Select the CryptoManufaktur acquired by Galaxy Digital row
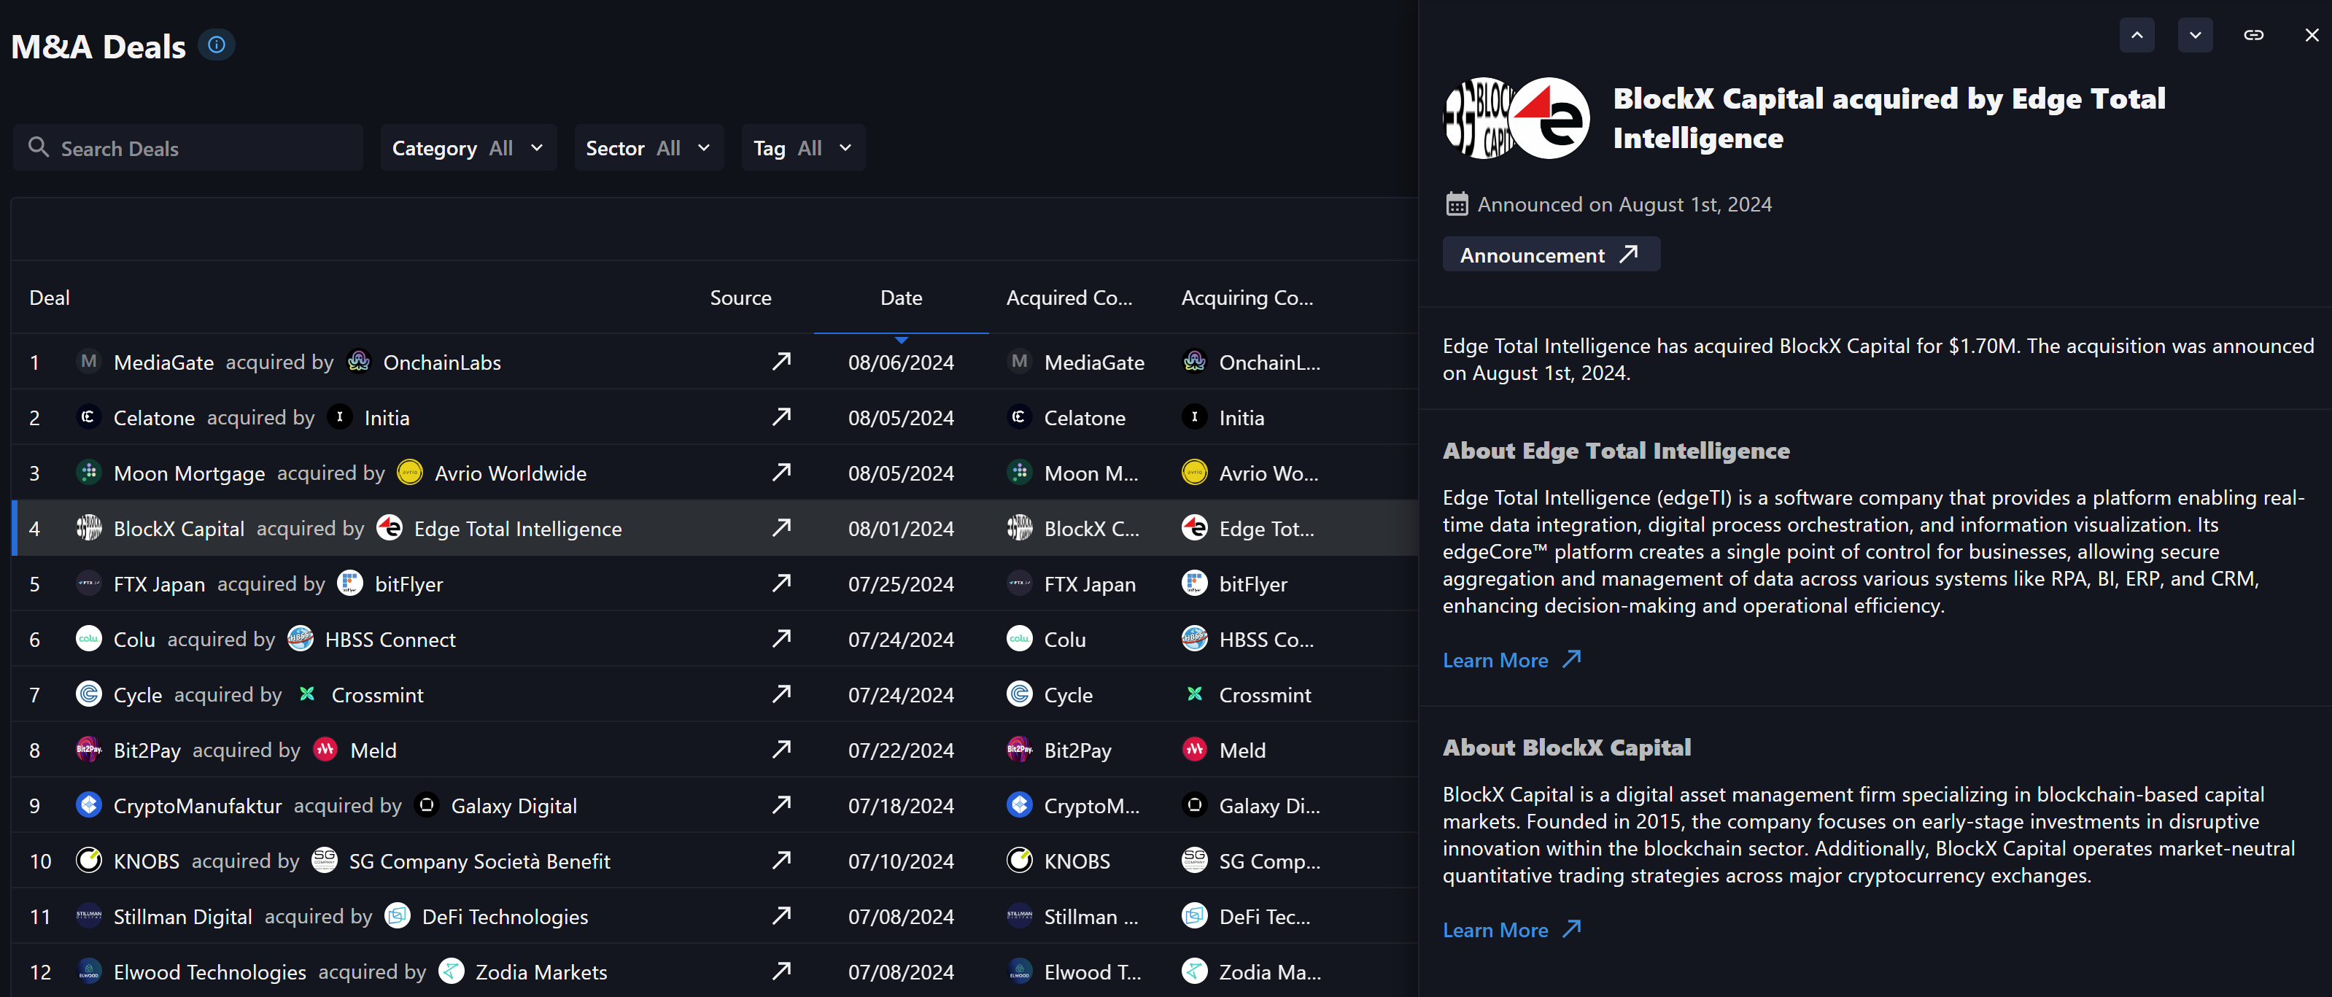2332x997 pixels. pos(714,804)
